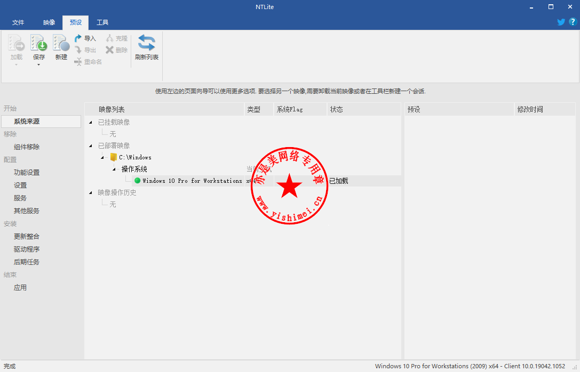Switch to the 工具 ribbon tab
This screenshot has height=372, width=580.
click(x=102, y=22)
